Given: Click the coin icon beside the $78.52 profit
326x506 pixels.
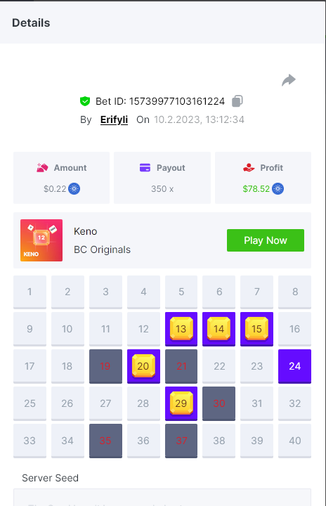Looking at the screenshot, I should point(278,189).
